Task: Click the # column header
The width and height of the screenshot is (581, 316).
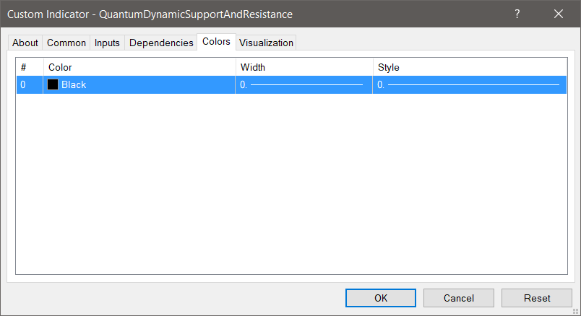Action: point(30,67)
